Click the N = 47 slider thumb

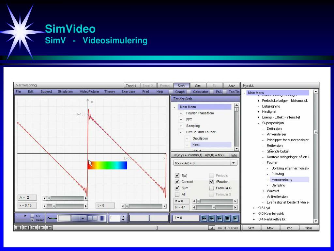[213, 207]
